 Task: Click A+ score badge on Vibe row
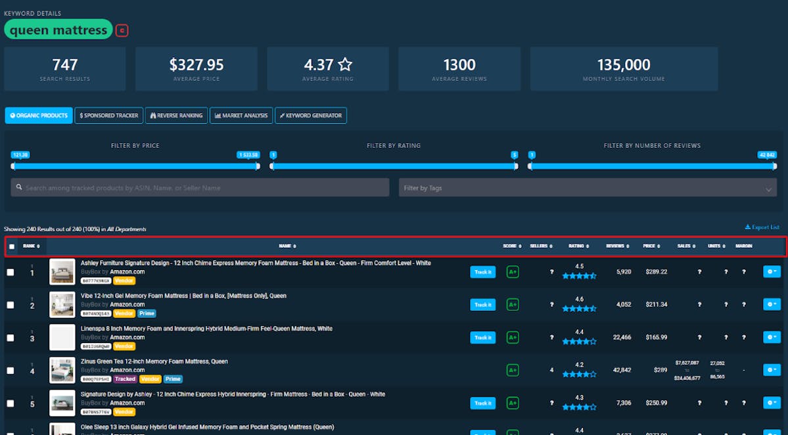click(513, 304)
